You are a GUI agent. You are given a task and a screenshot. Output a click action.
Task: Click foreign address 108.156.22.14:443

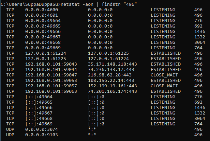pyautogui.click(x=111, y=81)
